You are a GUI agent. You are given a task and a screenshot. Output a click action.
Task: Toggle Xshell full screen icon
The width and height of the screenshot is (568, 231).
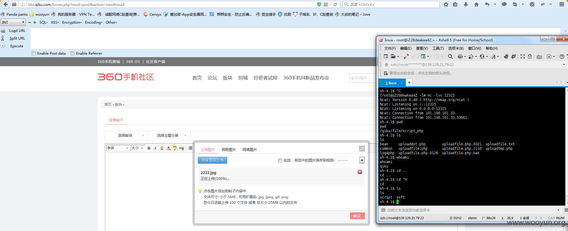click(523, 56)
